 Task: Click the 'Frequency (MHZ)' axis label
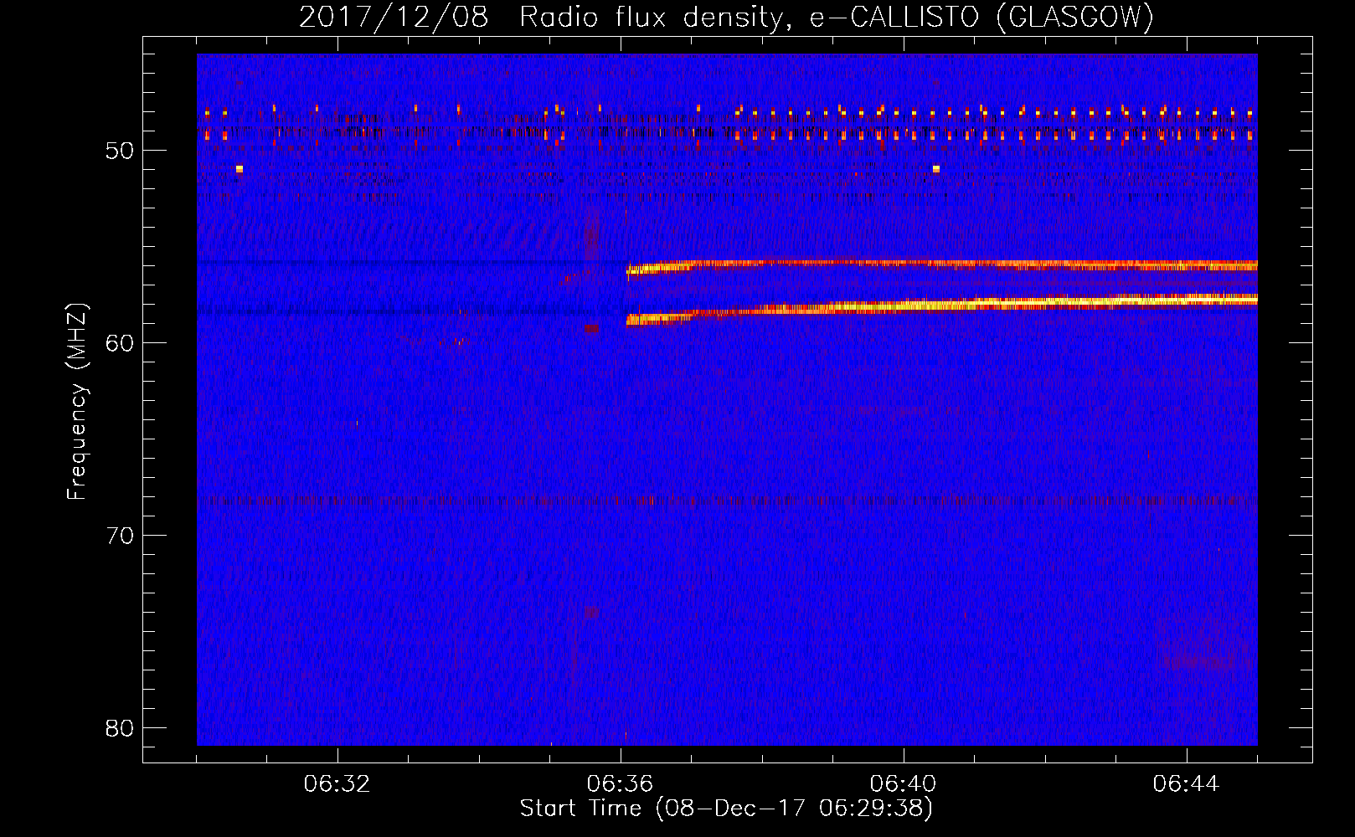click(77, 402)
